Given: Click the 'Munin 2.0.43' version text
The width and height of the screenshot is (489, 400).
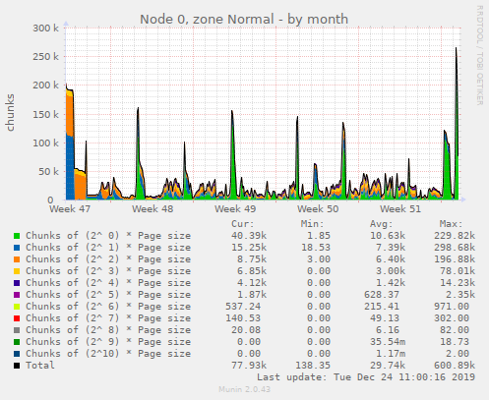Looking at the screenshot, I should coord(244,389).
